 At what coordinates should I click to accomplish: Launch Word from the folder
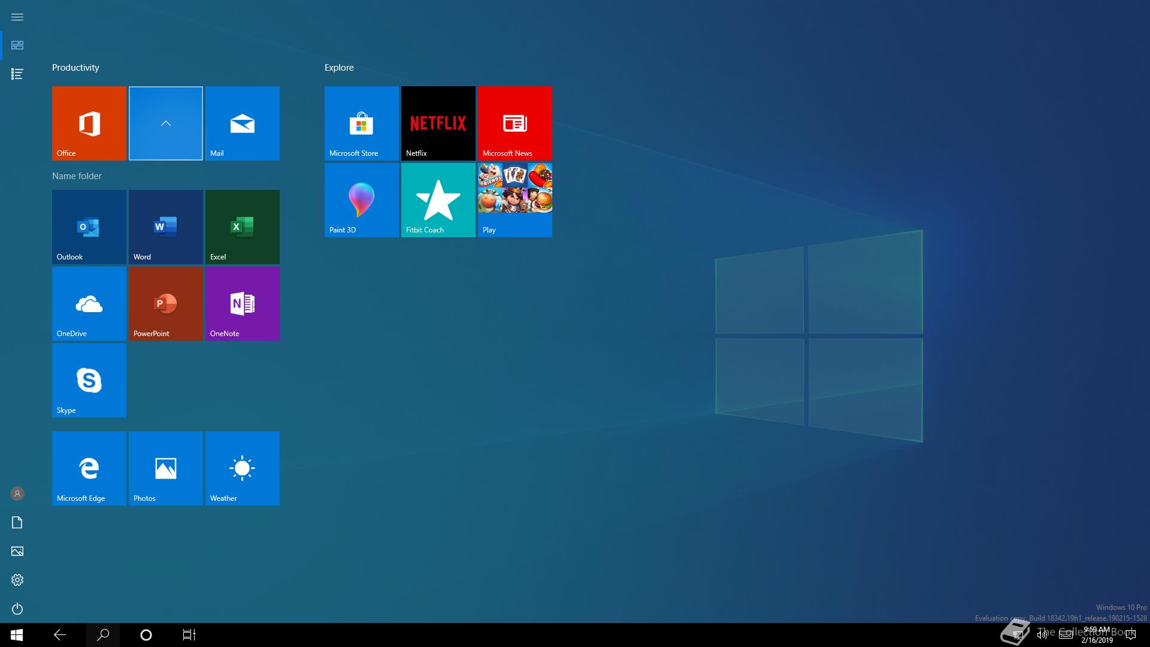pos(166,227)
